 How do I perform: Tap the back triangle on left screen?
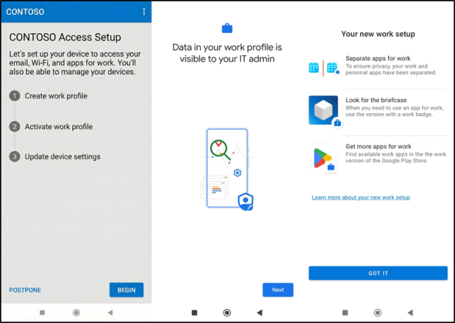pyautogui.click(x=110, y=312)
